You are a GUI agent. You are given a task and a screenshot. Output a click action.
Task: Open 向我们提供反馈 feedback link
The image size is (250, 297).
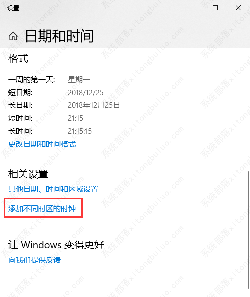pos(35,260)
